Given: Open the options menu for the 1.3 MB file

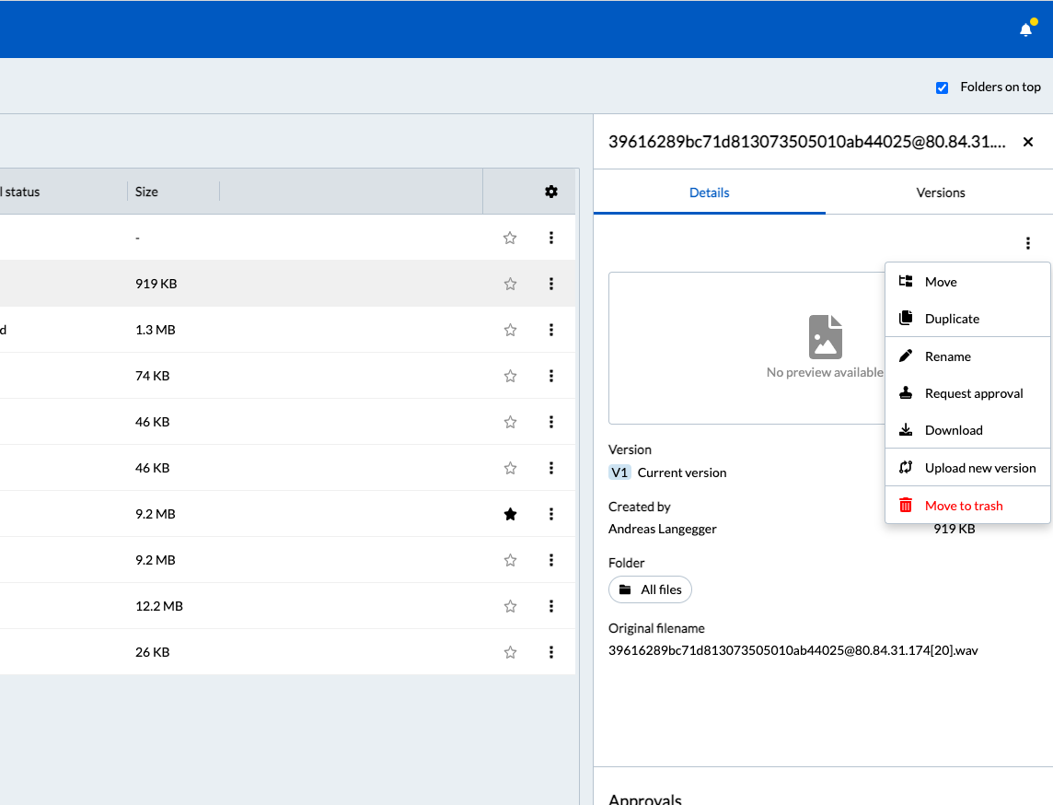Looking at the screenshot, I should (550, 330).
